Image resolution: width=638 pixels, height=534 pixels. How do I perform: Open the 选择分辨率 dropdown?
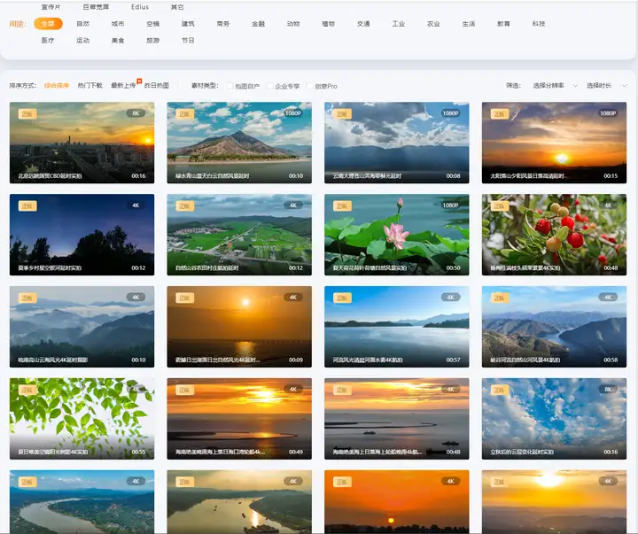point(555,86)
